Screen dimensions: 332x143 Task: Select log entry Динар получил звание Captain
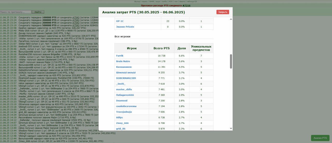(44, 33)
